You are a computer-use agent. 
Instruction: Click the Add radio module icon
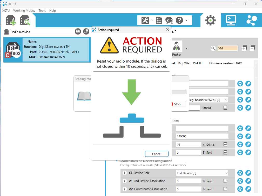[x=11, y=20]
